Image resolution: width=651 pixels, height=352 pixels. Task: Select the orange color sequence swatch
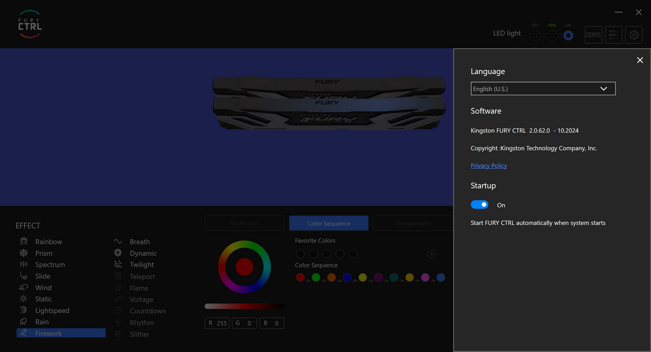point(332,277)
